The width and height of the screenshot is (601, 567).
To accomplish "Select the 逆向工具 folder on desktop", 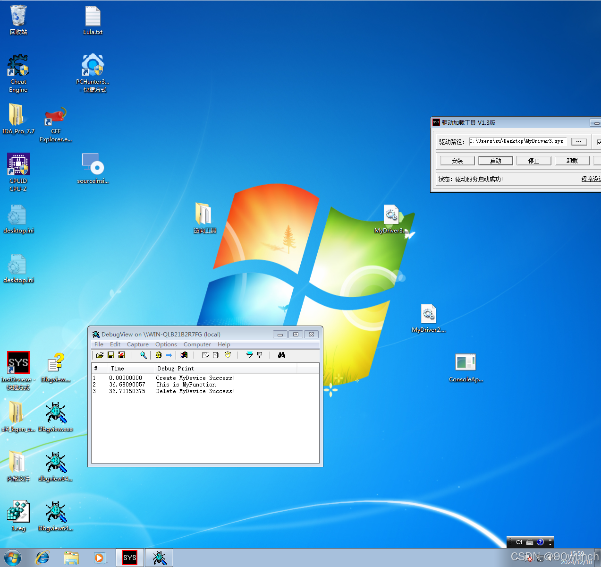I will (x=205, y=218).
